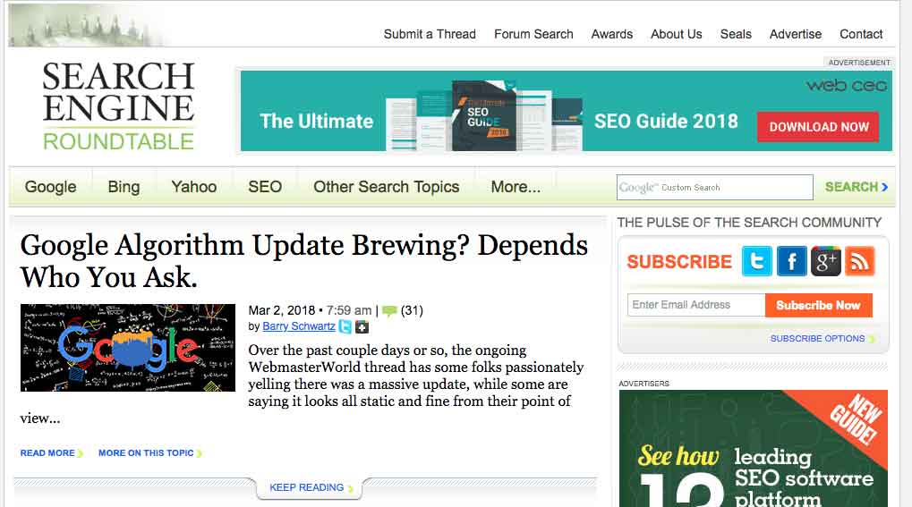Select the Bing navigation tab

coord(124,187)
